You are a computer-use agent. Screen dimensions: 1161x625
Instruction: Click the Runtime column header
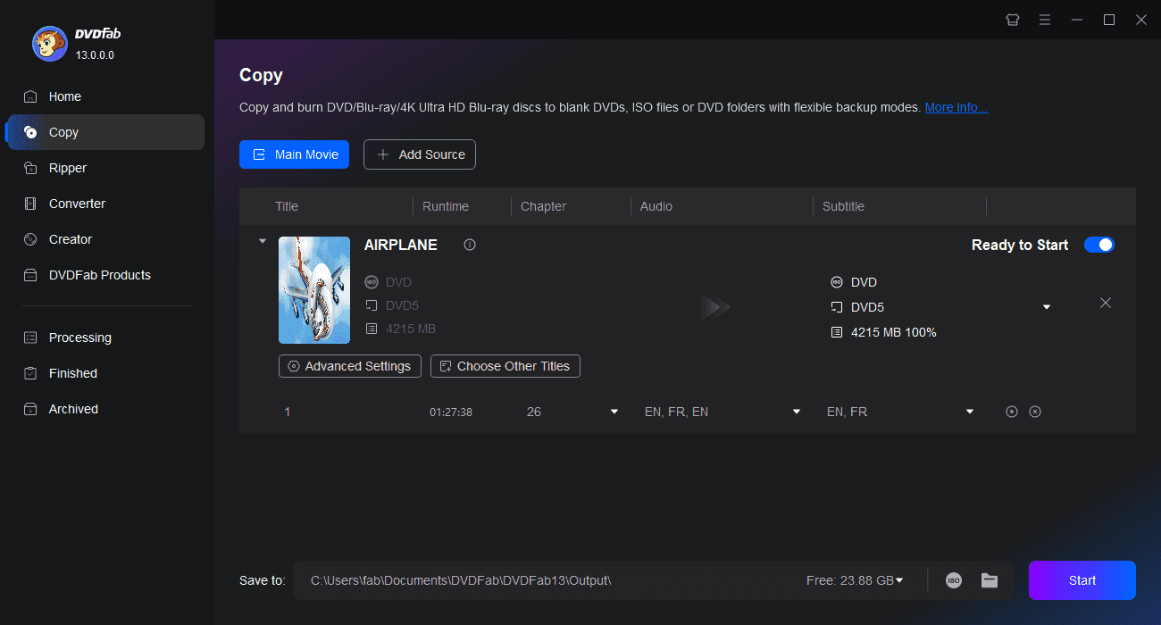pyautogui.click(x=446, y=206)
